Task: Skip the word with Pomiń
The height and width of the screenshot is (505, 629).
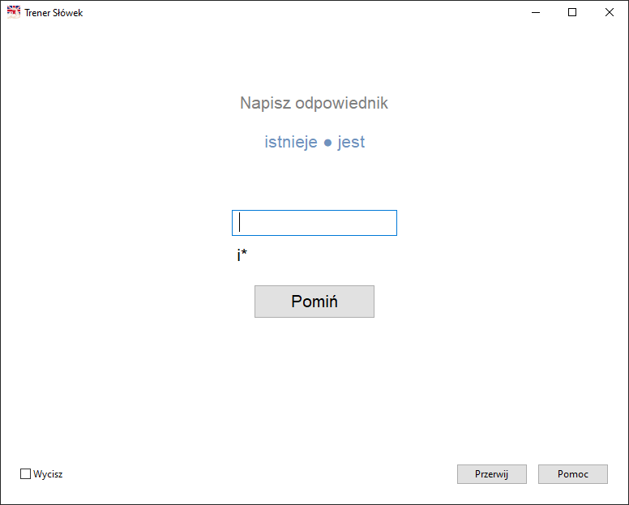Action: coord(314,302)
